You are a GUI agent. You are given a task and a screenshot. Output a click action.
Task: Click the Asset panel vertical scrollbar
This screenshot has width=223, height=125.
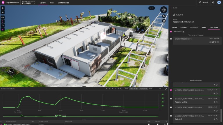221,116
